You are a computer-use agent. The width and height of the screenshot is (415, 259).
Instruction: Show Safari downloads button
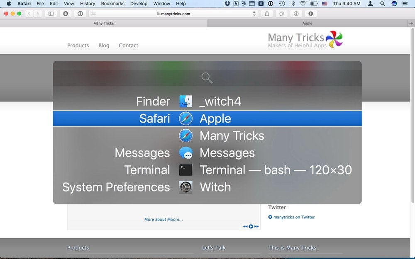[311, 14]
